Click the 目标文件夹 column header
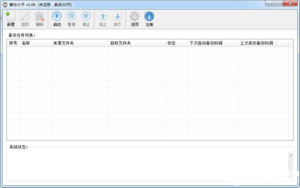The width and height of the screenshot is (300, 188). click(x=137, y=43)
